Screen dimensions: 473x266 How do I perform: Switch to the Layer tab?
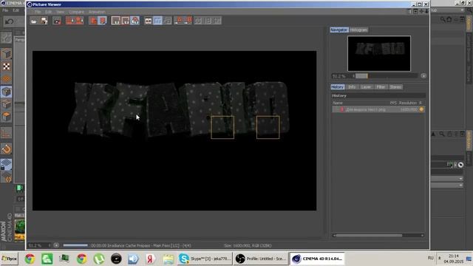[366, 87]
